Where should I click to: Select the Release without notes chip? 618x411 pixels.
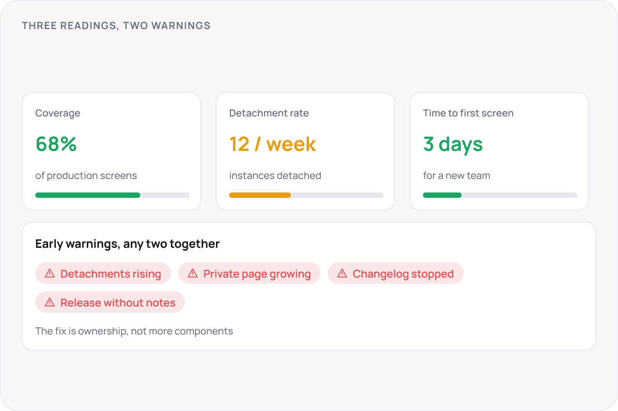click(x=110, y=302)
